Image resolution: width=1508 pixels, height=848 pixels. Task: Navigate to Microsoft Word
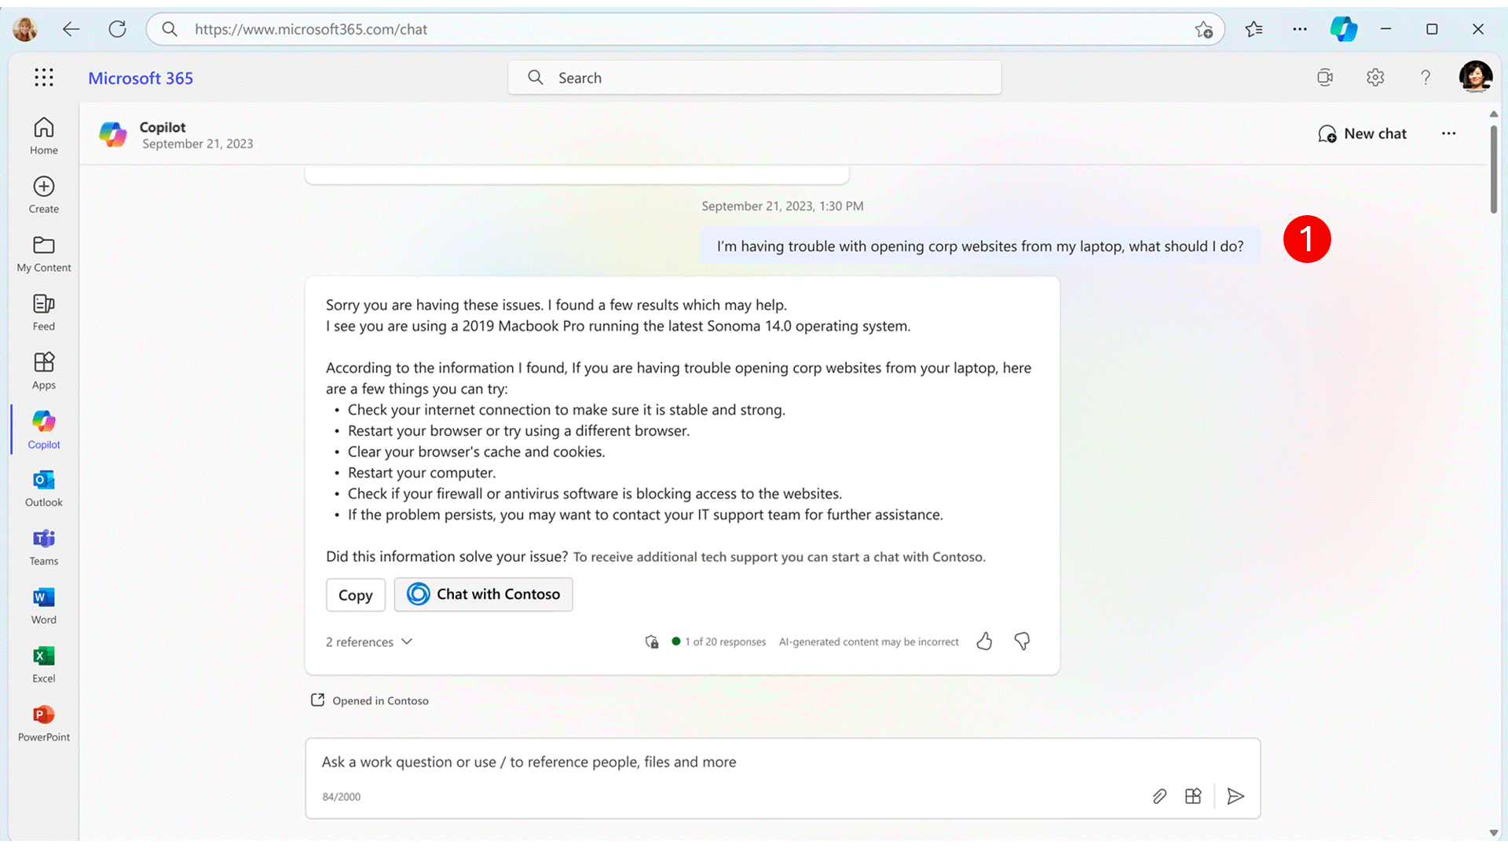(43, 604)
